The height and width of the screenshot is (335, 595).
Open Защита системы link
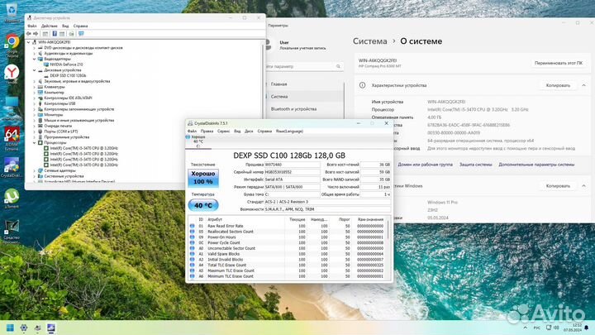475,165
